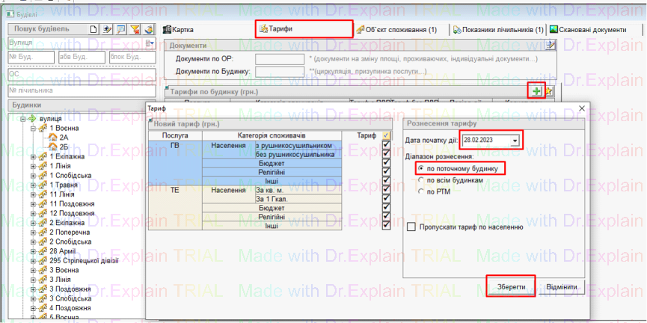Click the edit icon in Документи header
The width and height of the screenshot is (647, 323).
[551, 46]
